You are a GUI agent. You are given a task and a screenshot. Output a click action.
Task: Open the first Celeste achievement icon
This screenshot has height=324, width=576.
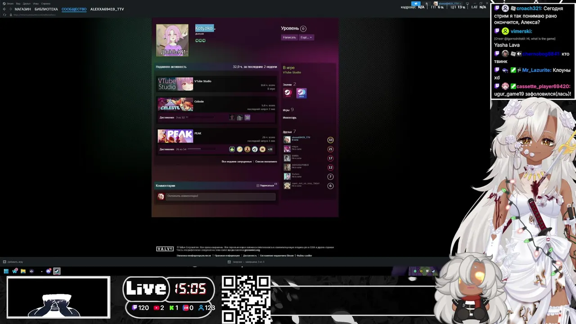tap(232, 117)
